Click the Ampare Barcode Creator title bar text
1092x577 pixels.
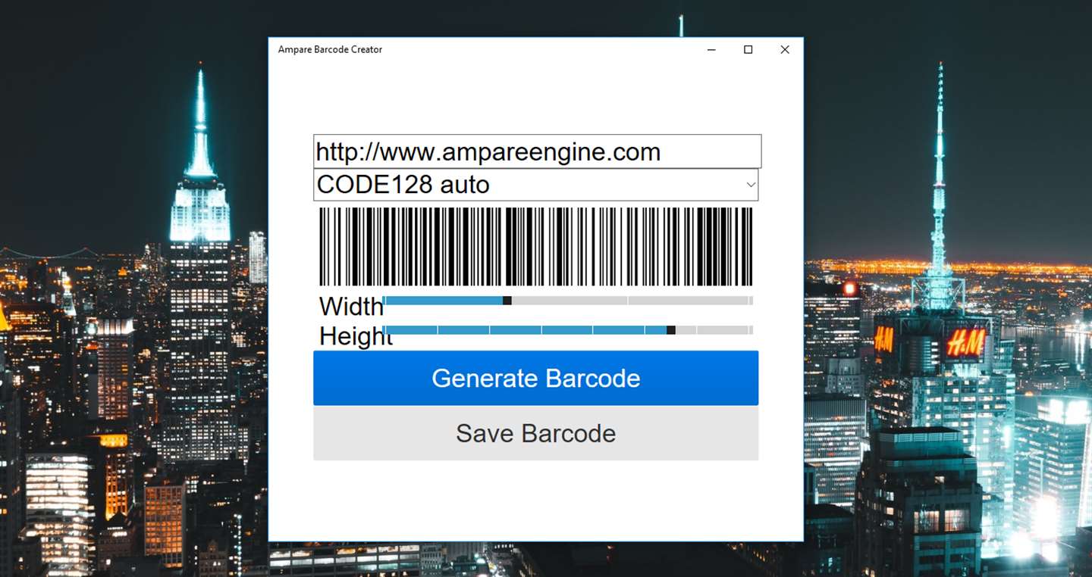330,49
